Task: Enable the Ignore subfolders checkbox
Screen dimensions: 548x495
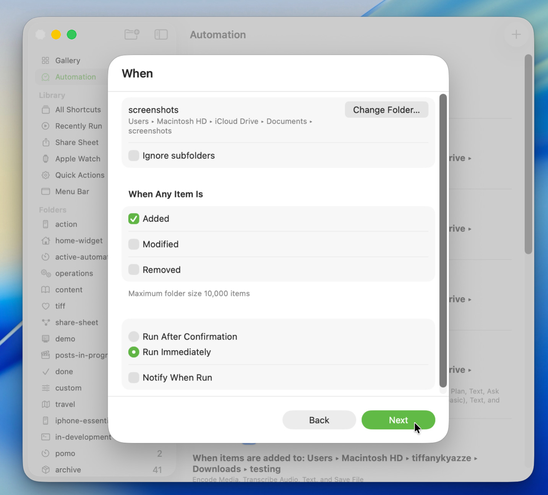Action: tap(134, 155)
